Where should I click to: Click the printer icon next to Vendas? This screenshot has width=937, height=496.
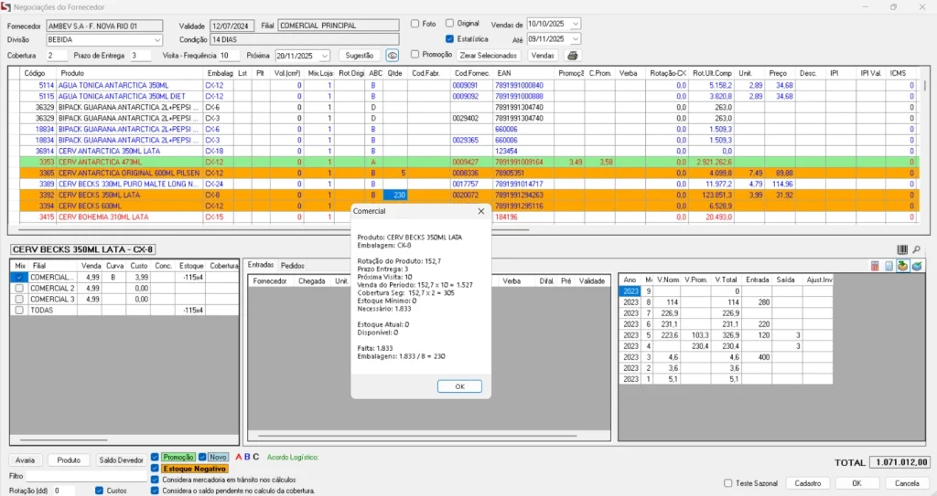(572, 56)
